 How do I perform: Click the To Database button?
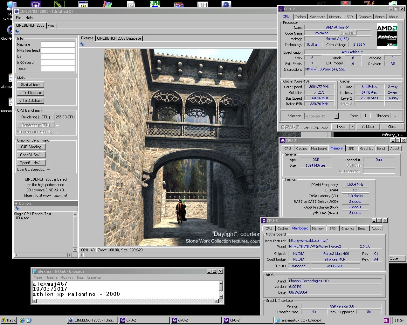pyautogui.click(x=31, y=101)
